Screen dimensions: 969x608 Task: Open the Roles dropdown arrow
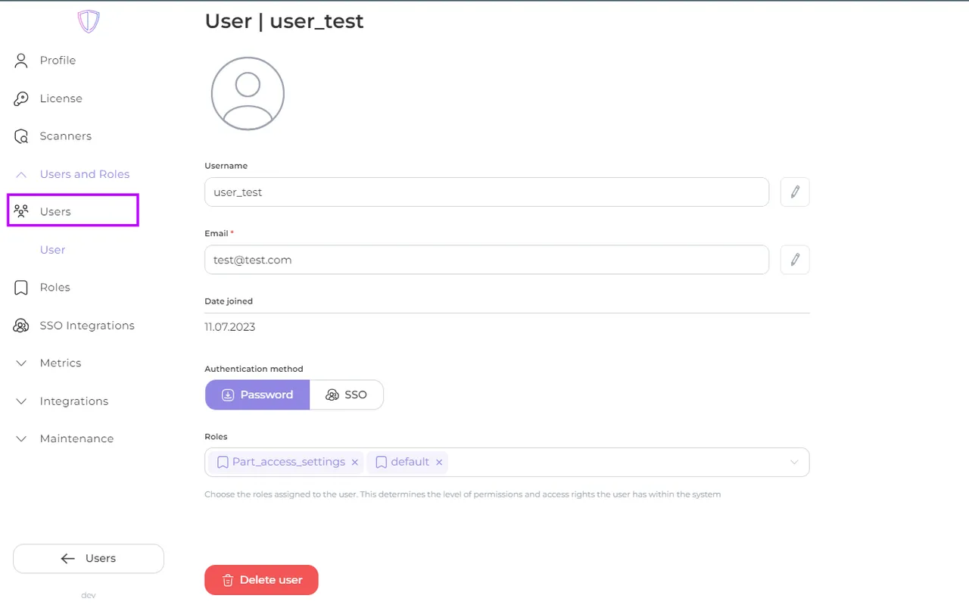794,462
